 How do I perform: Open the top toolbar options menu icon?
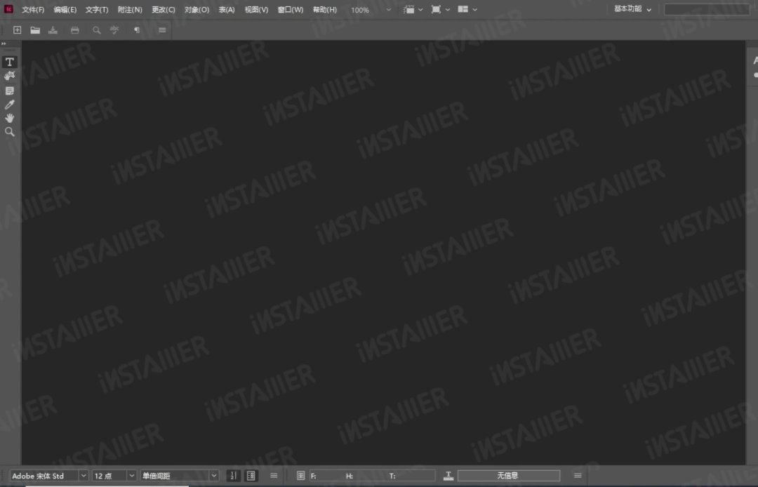pyautogui.click(x=162, y=30)
